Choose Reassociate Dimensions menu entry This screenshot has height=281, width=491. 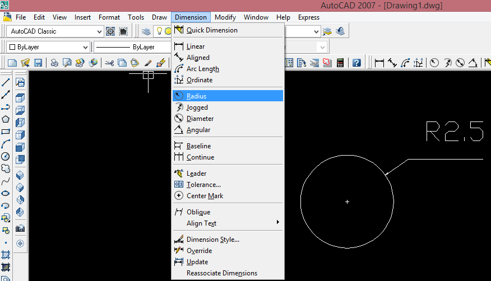pyautogui.click(x=228, y=273)
